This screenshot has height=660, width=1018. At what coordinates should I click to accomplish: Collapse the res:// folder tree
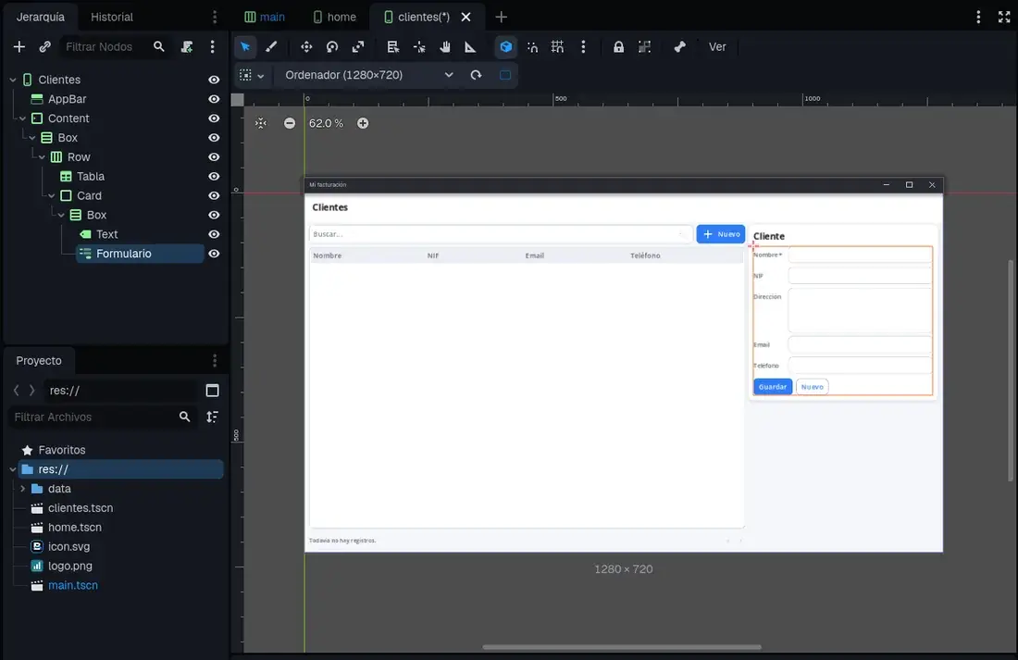[x=13, y=469]
